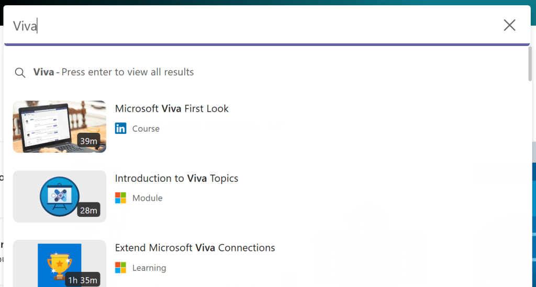
Task: Open Extend Microsoft Viva Connections trophy thumbnail
Action: [60, 263]
